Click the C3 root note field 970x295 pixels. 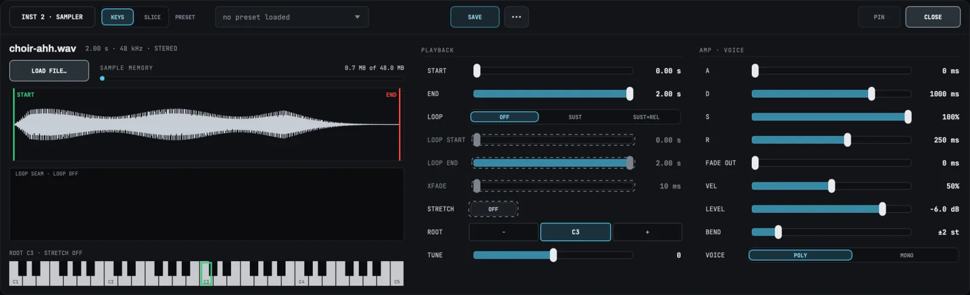[575, 232]
